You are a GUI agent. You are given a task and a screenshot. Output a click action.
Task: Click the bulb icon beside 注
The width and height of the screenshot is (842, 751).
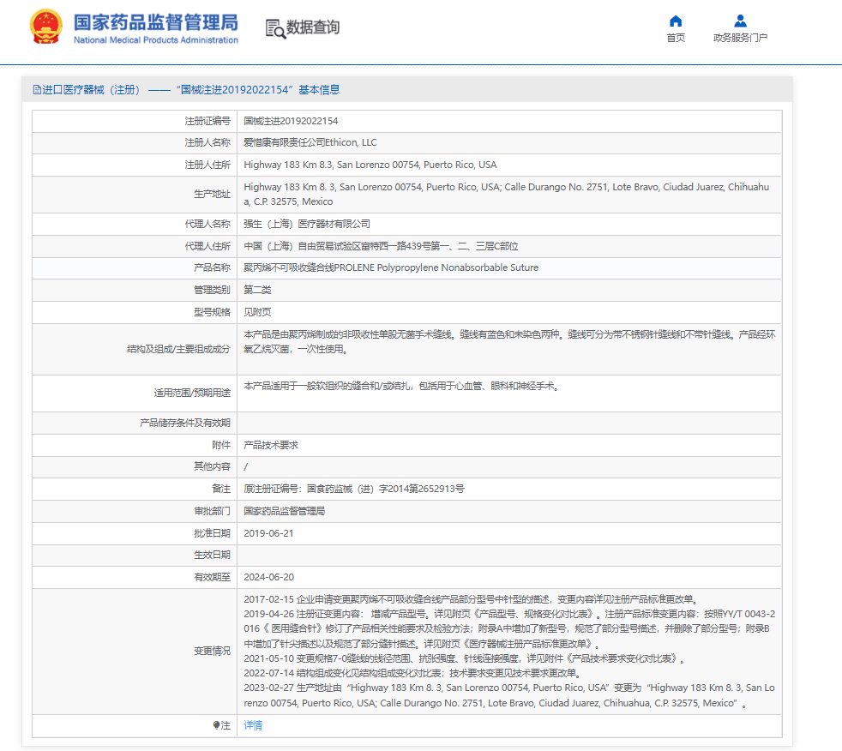coord(216,725)
